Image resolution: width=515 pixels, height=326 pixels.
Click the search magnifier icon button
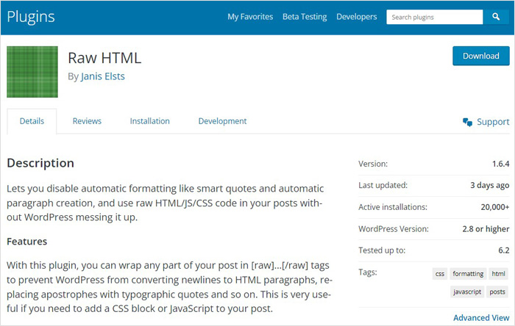(496, 17)
